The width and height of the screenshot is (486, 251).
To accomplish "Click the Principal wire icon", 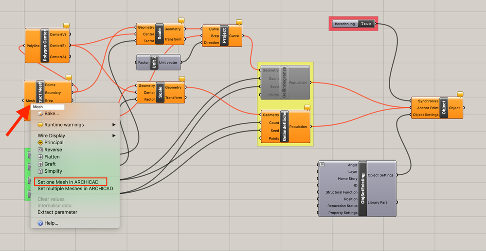I will [40, 143].
